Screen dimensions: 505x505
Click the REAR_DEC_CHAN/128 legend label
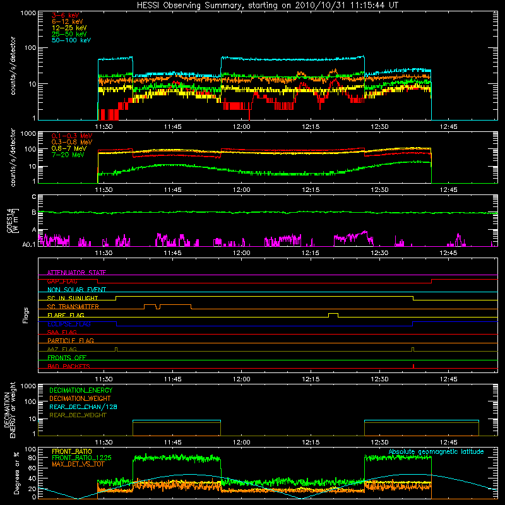click(x=83, y=407)
